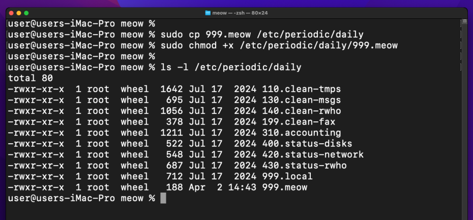
Task: Click the 999.meow filename in the listing
Action: [x=284, y=187]
